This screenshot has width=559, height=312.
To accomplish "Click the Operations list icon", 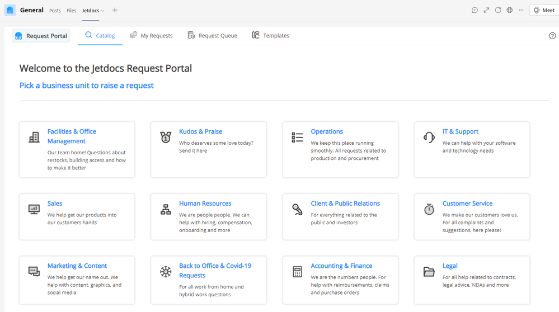I will pos(297,137).
